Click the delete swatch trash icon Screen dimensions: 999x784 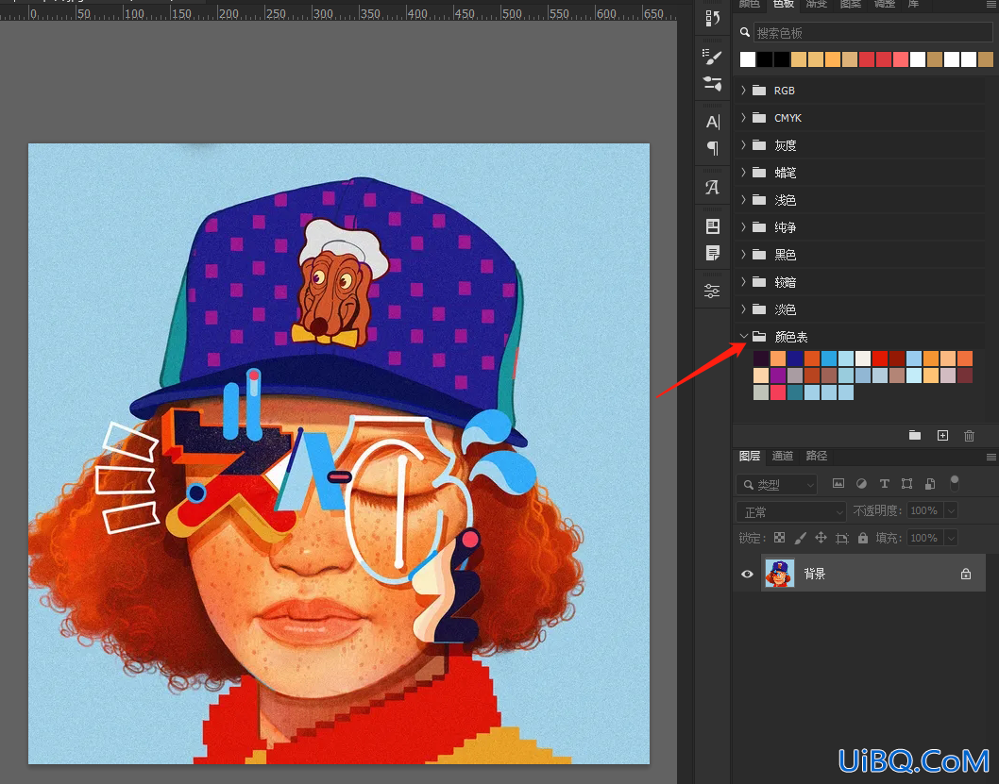click(969, 435)
